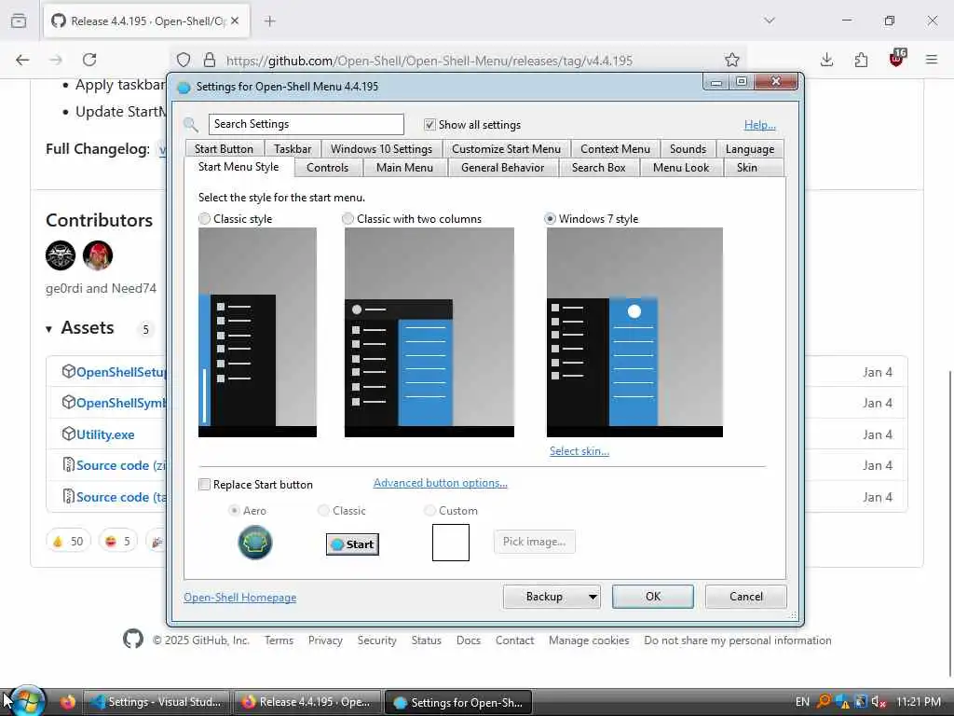Open the Windows 10 Settings tab
This screenshot has height=716, width=954.
[381, 149]
